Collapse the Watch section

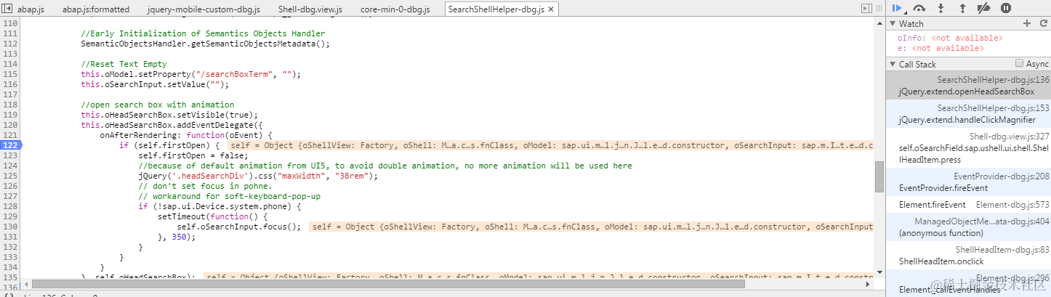point(893,24)
